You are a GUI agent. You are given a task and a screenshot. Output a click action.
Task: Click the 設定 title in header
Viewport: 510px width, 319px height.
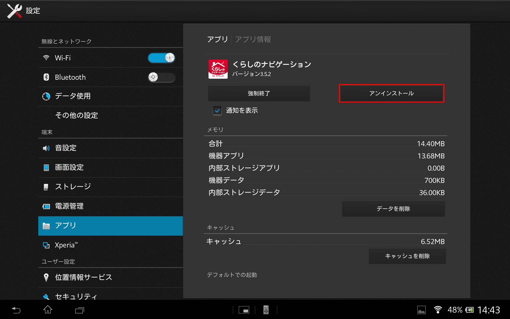[x=33, y=11]
